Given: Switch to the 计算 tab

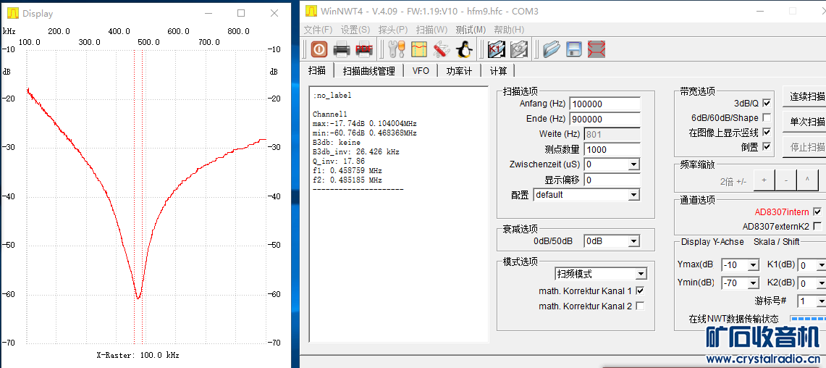Looking at the screenshot, I should pyautogui.click(x=498, y=71).
